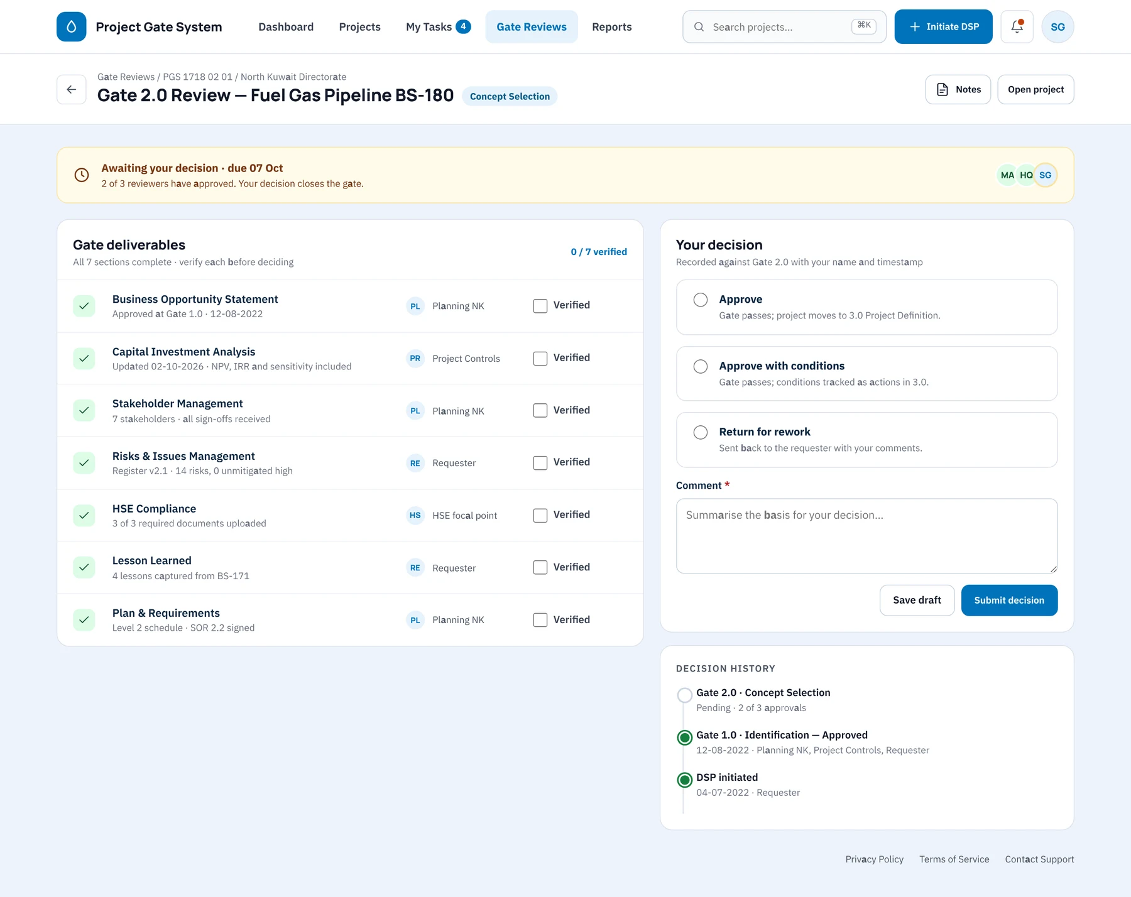
Task: Click the search magnifier icon
Action: 699,27
